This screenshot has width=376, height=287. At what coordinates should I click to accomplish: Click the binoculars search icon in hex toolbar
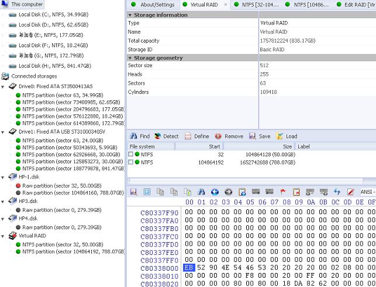[x=201, y=191]
